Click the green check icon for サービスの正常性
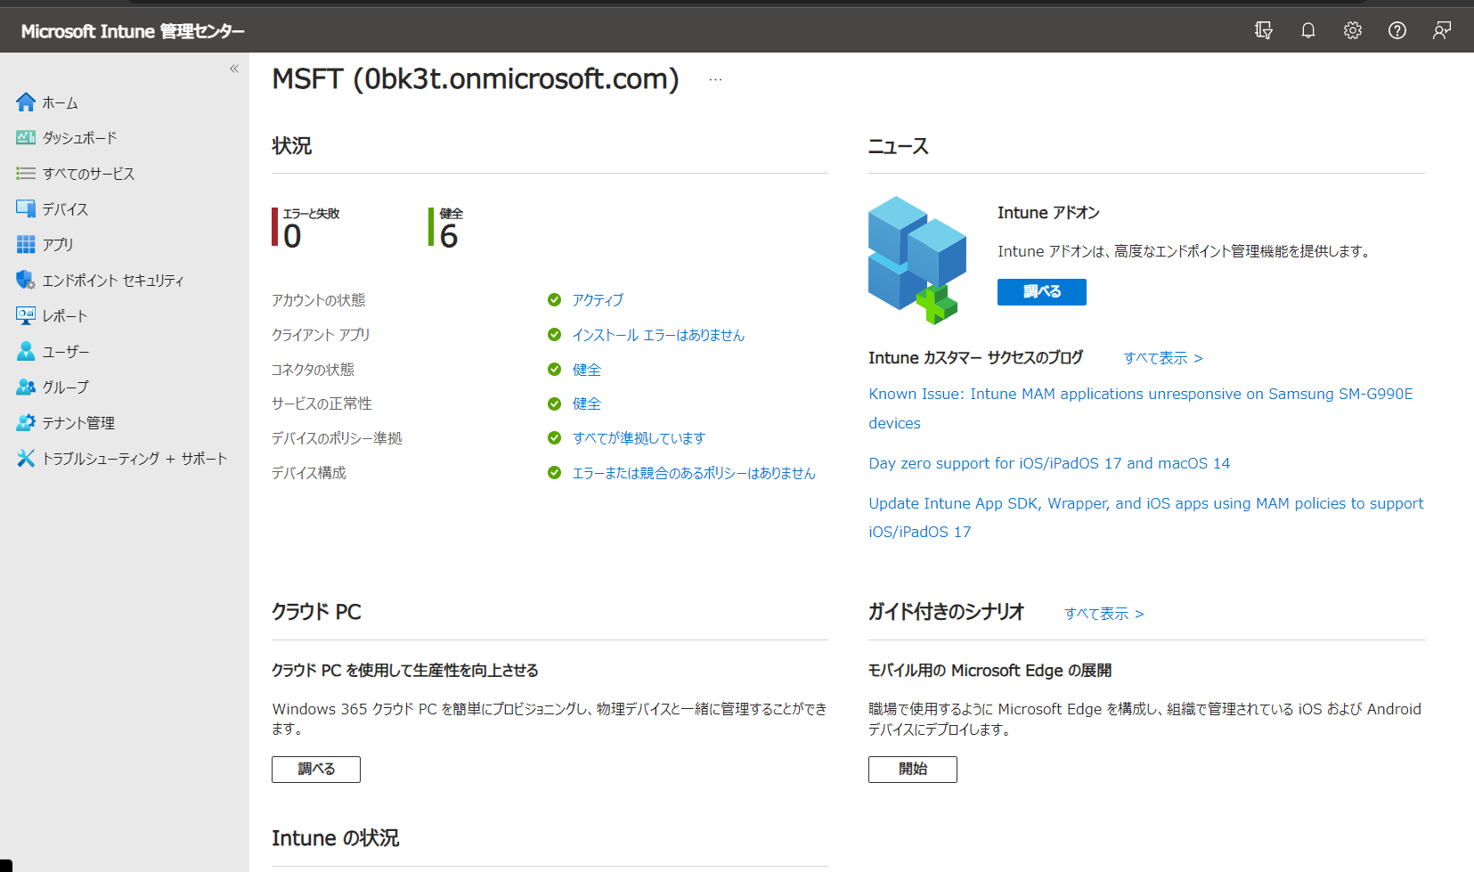This screenshot has width=1474, height=872. tap(554, 403)
